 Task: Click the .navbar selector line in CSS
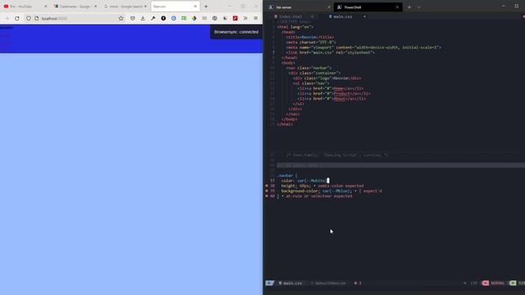click(x=287, y=175)
